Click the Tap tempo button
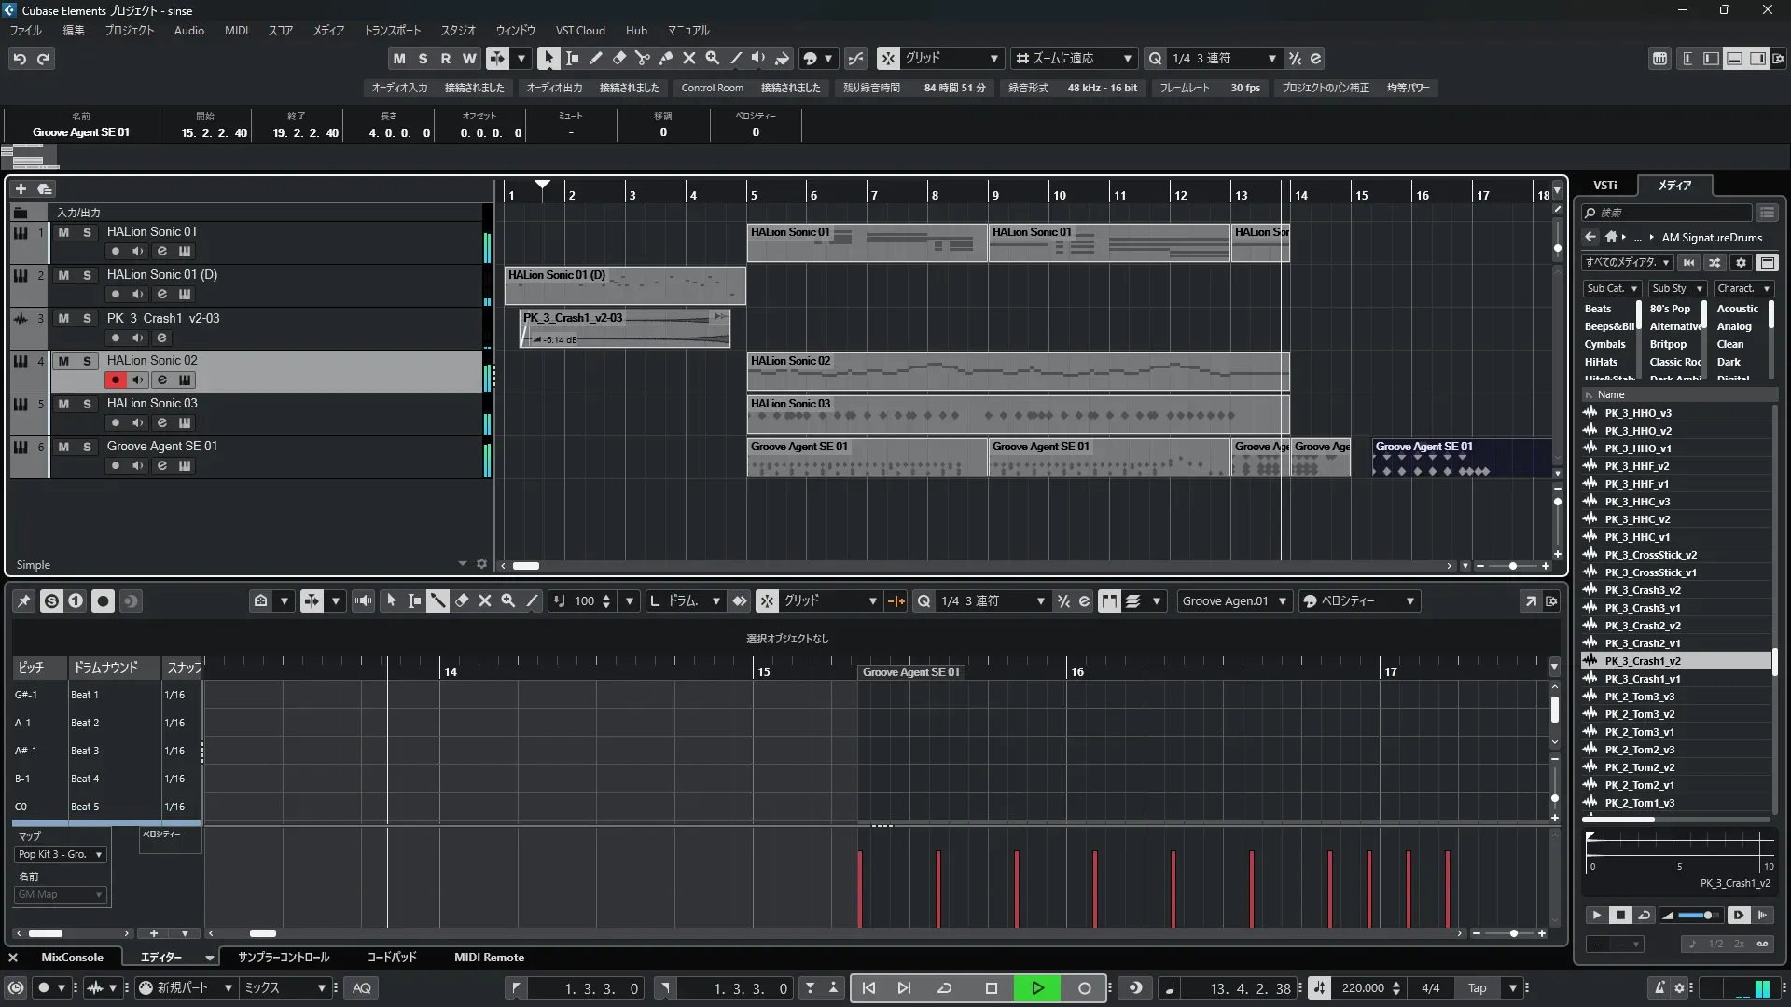This screenshot has width=1791, height=1007. click(1477, 988)
